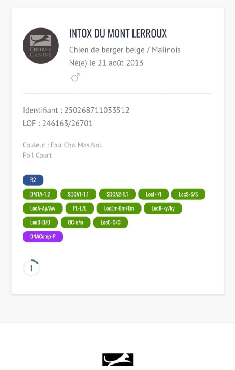The height and width of the screenshot is (370, 235).
Task: Click the Centrale Canine footer logo
Action: pos(118,360)
